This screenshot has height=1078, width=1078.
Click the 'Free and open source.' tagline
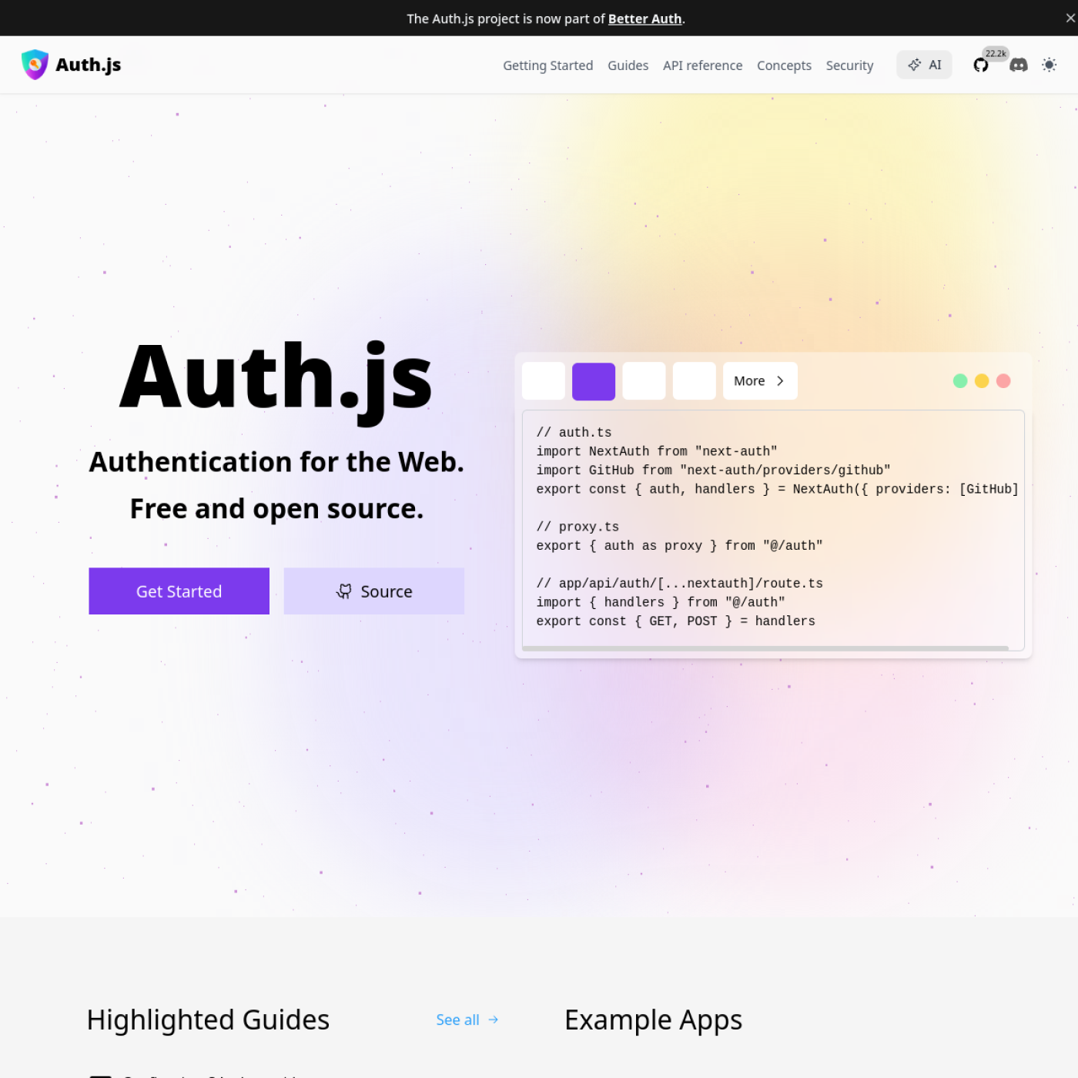coord(276,509)
